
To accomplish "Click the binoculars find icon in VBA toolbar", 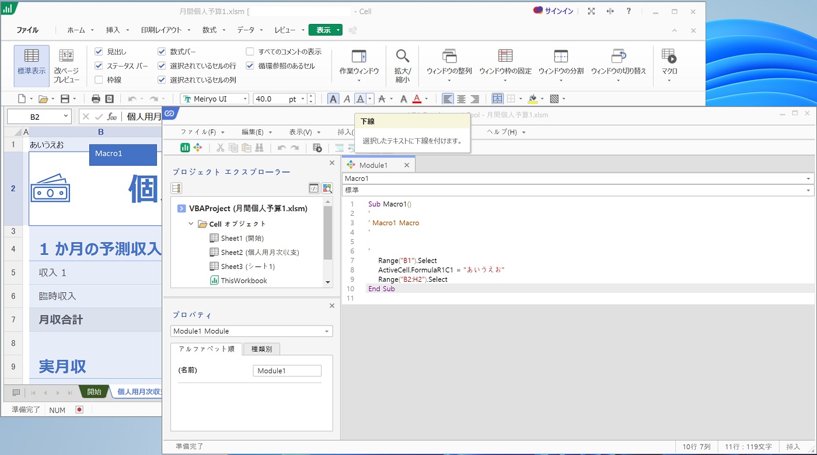I will point(260,148).
